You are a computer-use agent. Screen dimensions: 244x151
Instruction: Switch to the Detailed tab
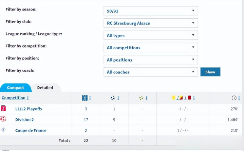[x=45, y=88]
